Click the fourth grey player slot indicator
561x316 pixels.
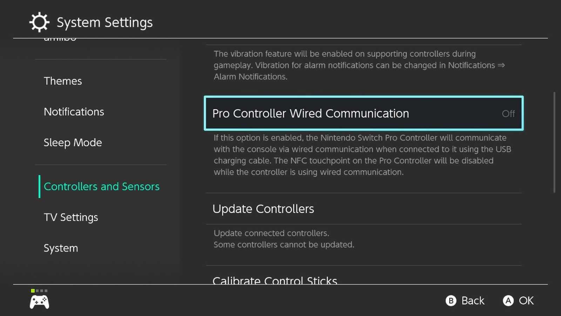tap(46, 290)
